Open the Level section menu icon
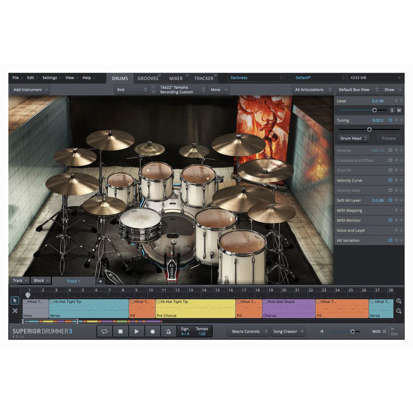The height and width of the screenshot is (413, 413). [396, 101]
